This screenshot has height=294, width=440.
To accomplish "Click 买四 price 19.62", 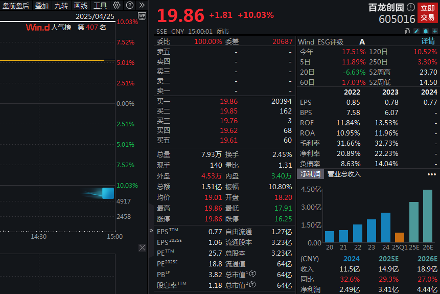I will 229,130.
